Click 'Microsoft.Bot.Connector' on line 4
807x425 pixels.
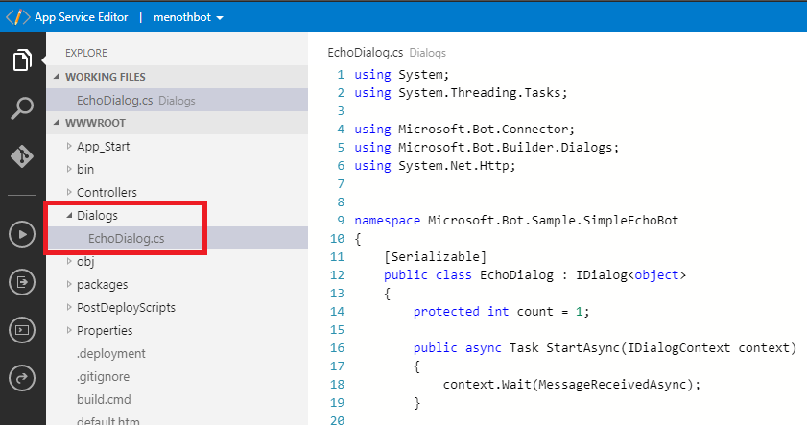point(483,130)
